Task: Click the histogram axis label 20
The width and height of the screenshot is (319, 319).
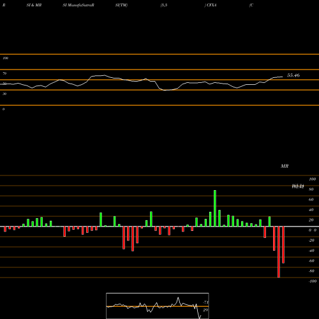Action: tap(311, 220)
